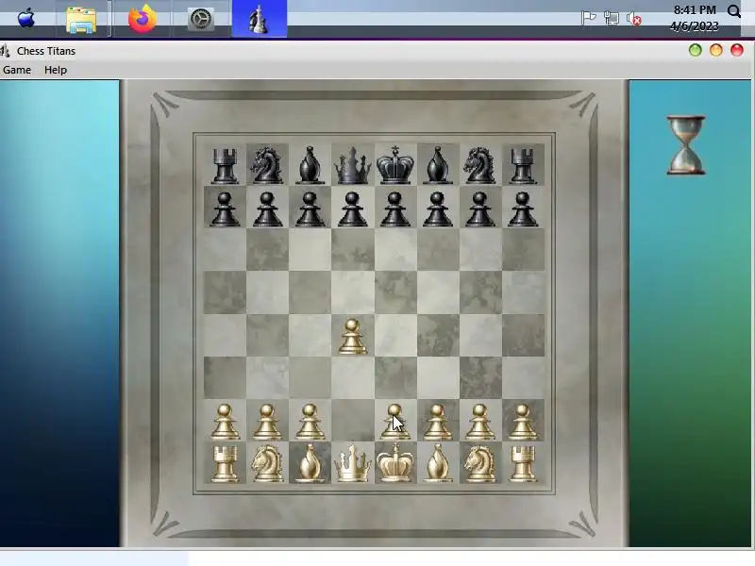This screenshot has width=755, height=566.
Task: Select the white rook on a1
Action: pos(225,463)
